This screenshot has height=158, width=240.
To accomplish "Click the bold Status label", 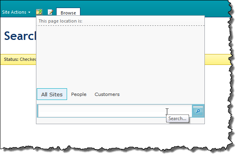I will [11, 59].
